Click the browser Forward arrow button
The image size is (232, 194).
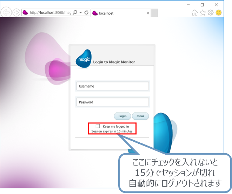tap(16, 13)
